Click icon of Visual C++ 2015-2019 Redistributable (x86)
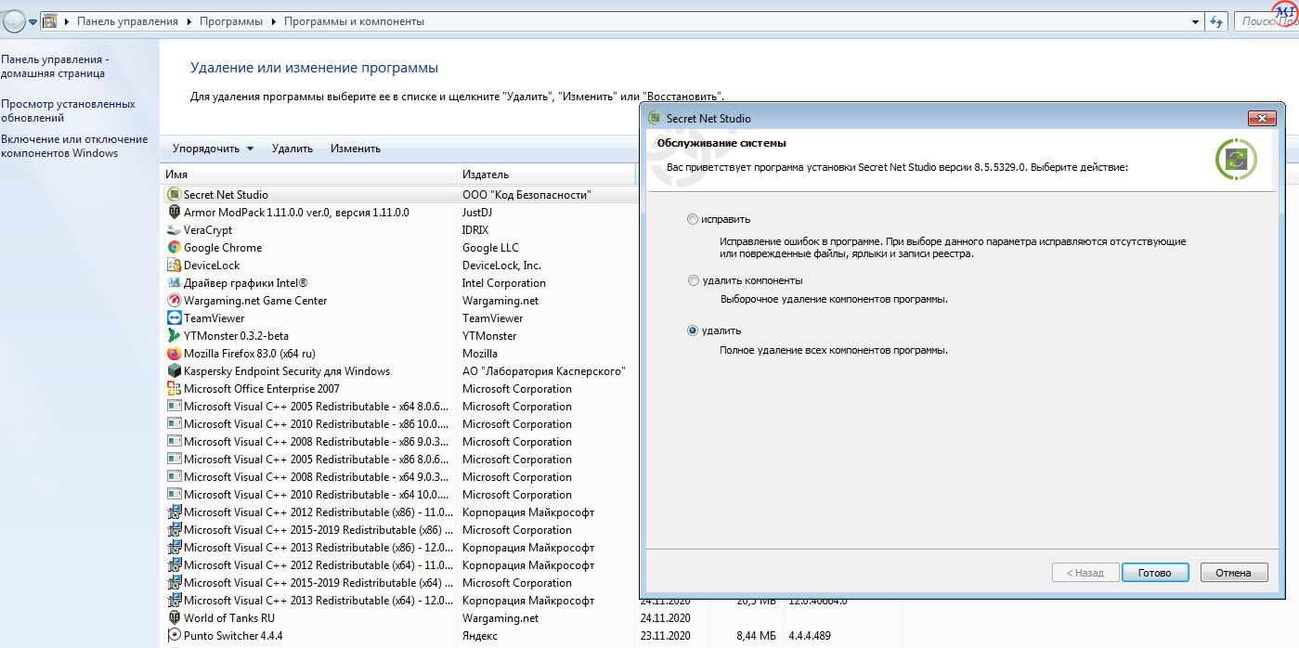 pos(174,530)
